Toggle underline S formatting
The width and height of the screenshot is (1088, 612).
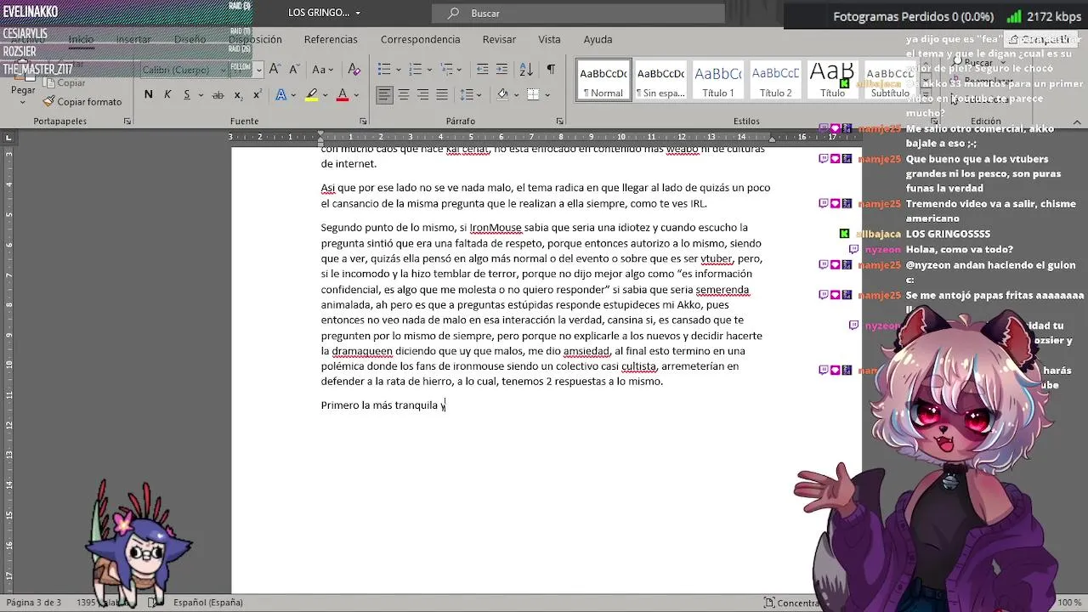186,94
